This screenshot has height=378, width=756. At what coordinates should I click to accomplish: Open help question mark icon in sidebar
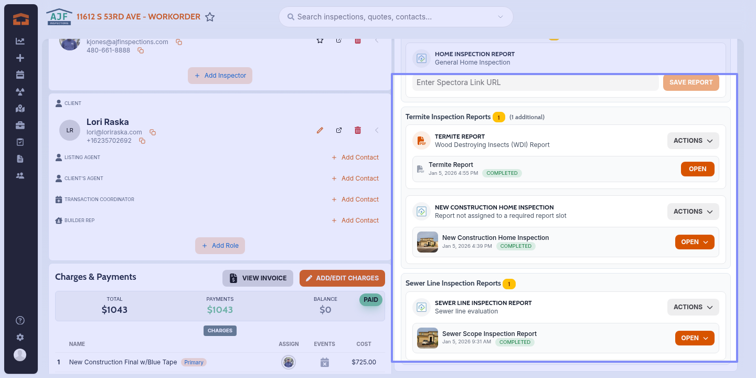[x=20, y=320]
